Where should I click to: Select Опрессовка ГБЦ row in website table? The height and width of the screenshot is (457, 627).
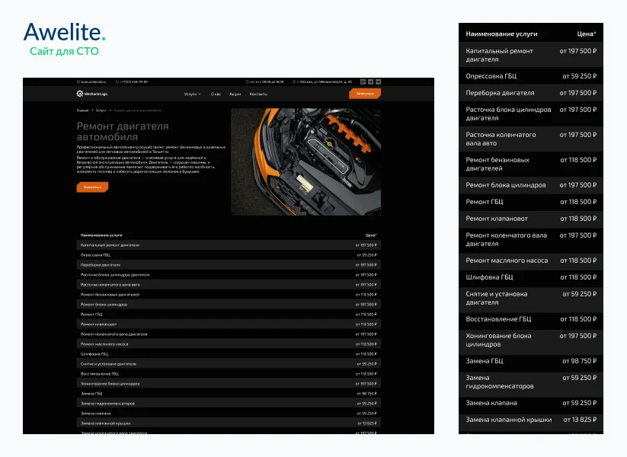pyautogui.click(x=229, y=254)
